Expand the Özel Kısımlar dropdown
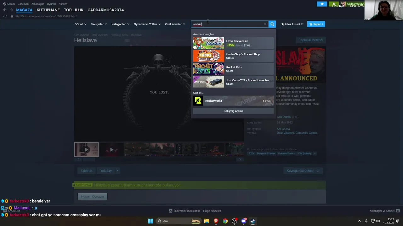 coord(175,24)
